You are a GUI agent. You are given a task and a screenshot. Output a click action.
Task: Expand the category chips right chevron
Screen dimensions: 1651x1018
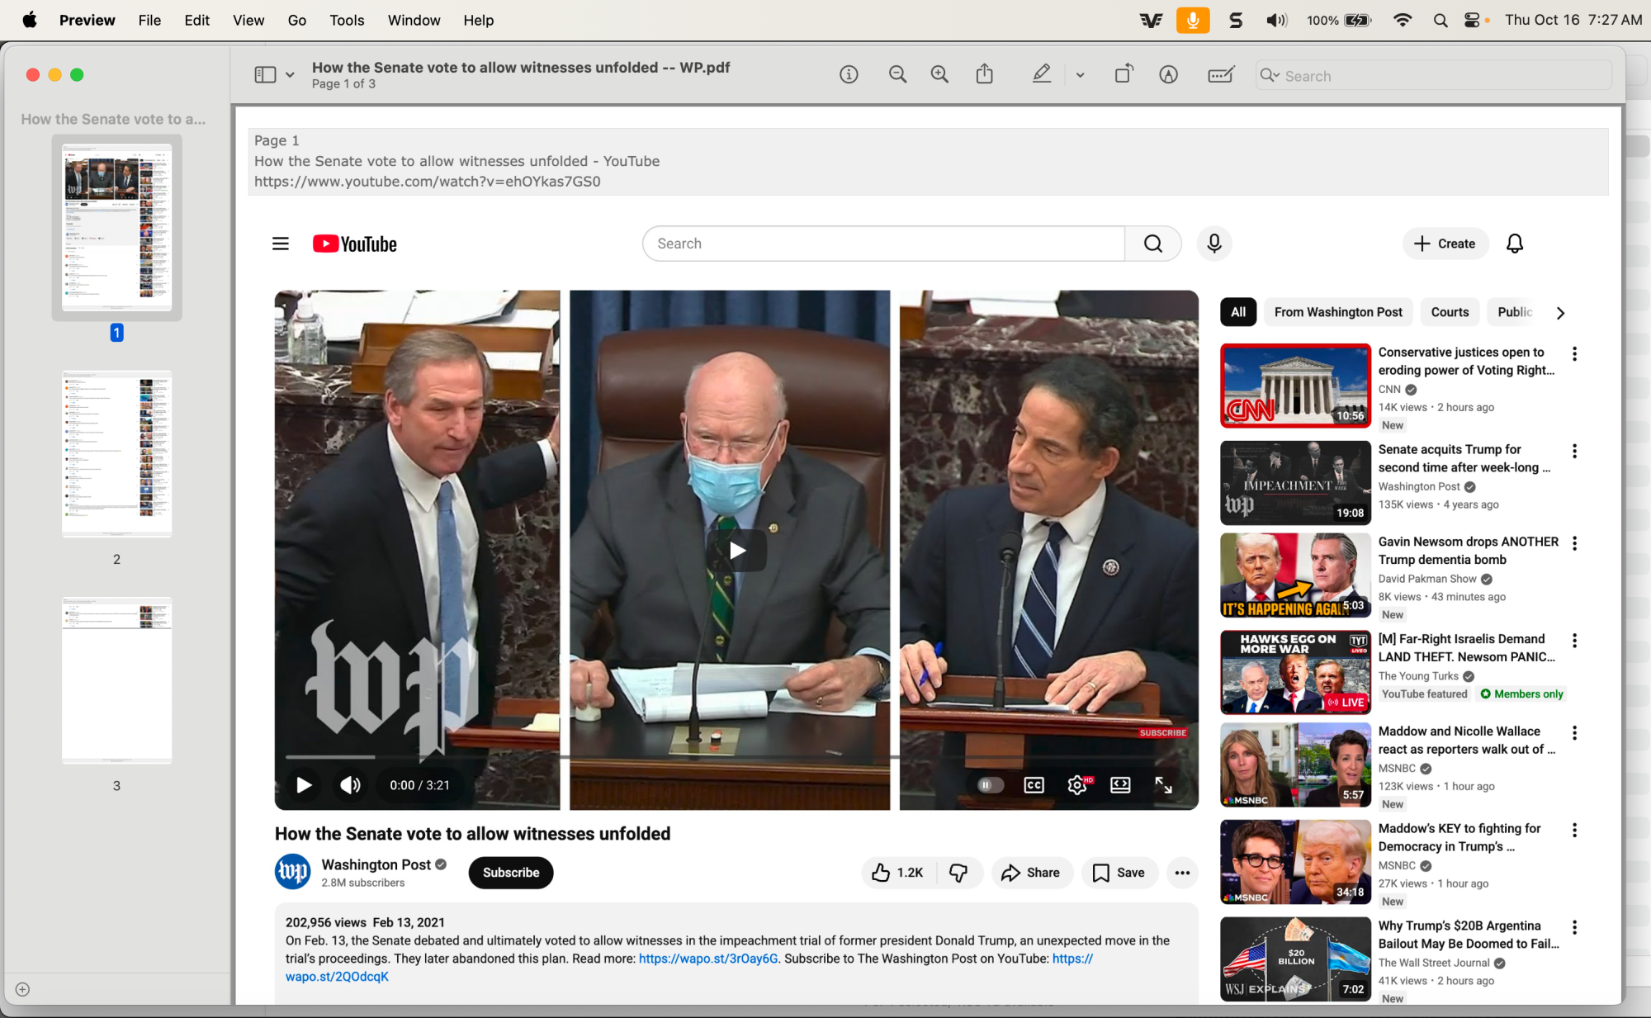(1559, 313)
